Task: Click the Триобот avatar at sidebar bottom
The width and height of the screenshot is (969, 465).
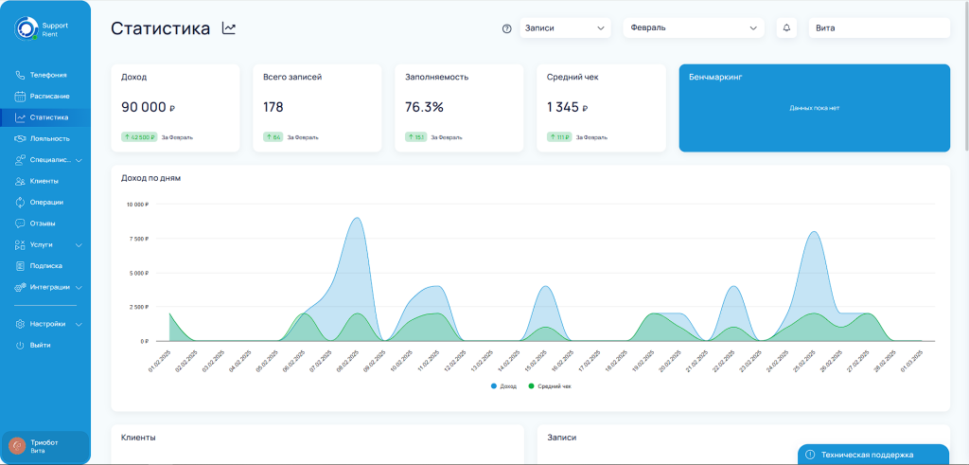Action: (x=17, y=446)
